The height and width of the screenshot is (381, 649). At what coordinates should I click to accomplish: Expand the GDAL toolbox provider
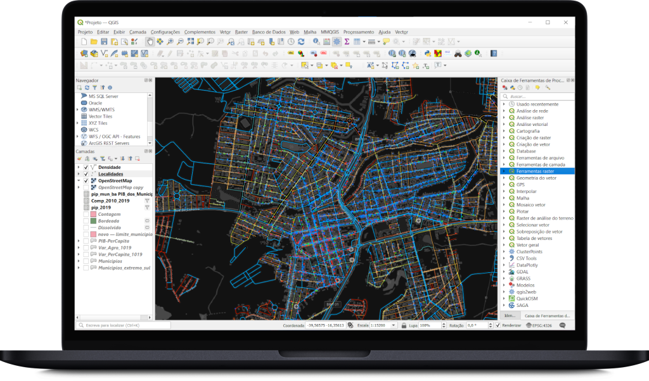504,272
